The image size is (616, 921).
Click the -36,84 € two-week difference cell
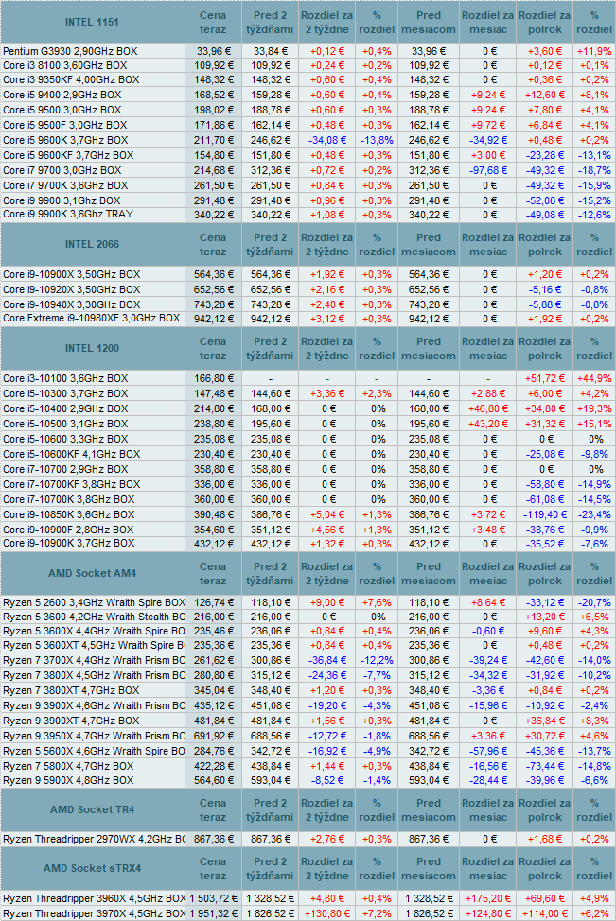coord(326,661)
